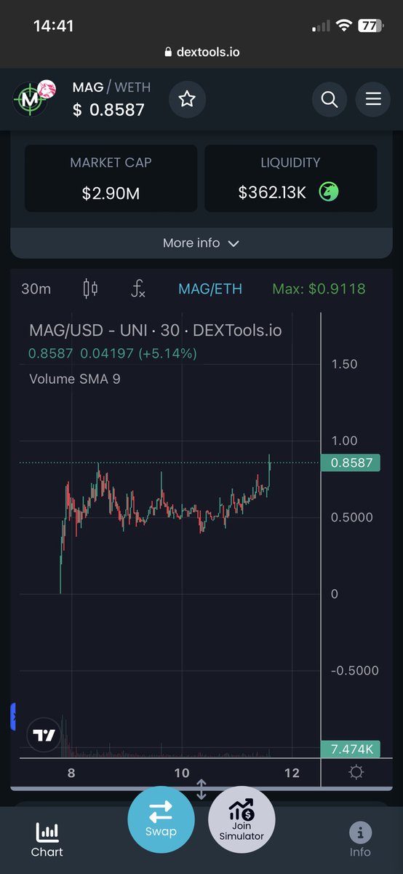Tap the dextools.io address bar
403x874 pixels.
201,52
